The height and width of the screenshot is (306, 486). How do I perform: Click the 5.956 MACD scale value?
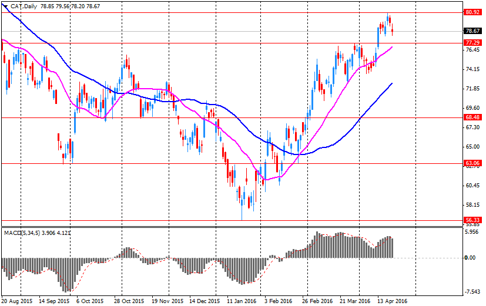click(x=472, y=231)
